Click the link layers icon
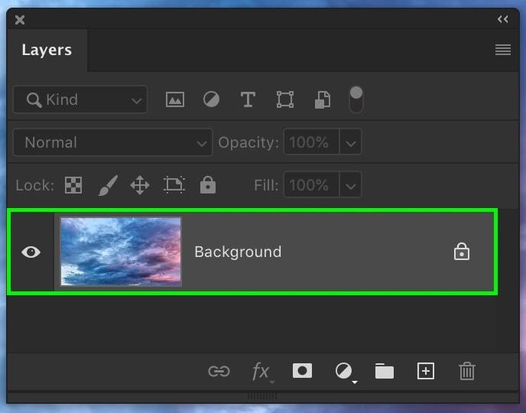Viewport: 526px width, 413px height. coord(219,371)
